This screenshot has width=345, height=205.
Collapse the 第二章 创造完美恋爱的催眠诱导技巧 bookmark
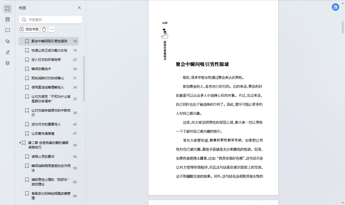point(20,143)
